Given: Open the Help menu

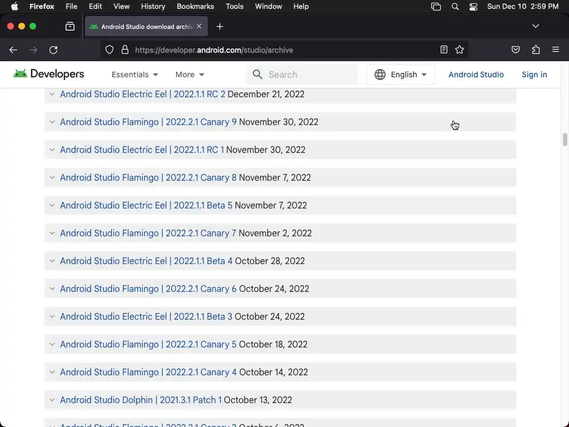Looking at the screenshot, I should click(x=301, y=6).
